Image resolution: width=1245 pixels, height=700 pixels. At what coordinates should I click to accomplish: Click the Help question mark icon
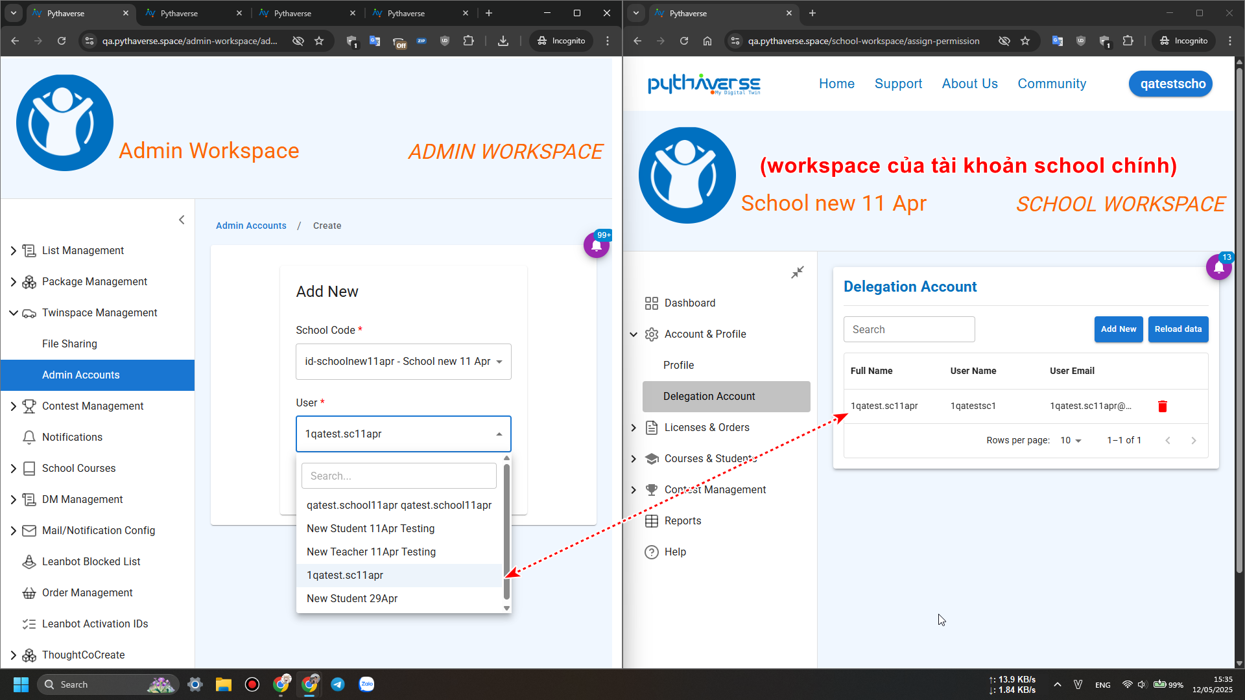tap(651, 552)
